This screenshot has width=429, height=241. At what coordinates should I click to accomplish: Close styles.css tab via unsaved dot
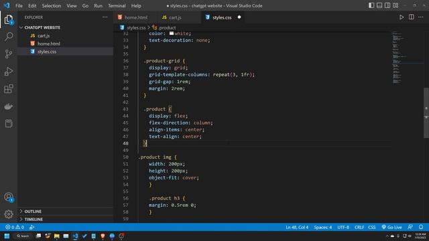(239, 17)
